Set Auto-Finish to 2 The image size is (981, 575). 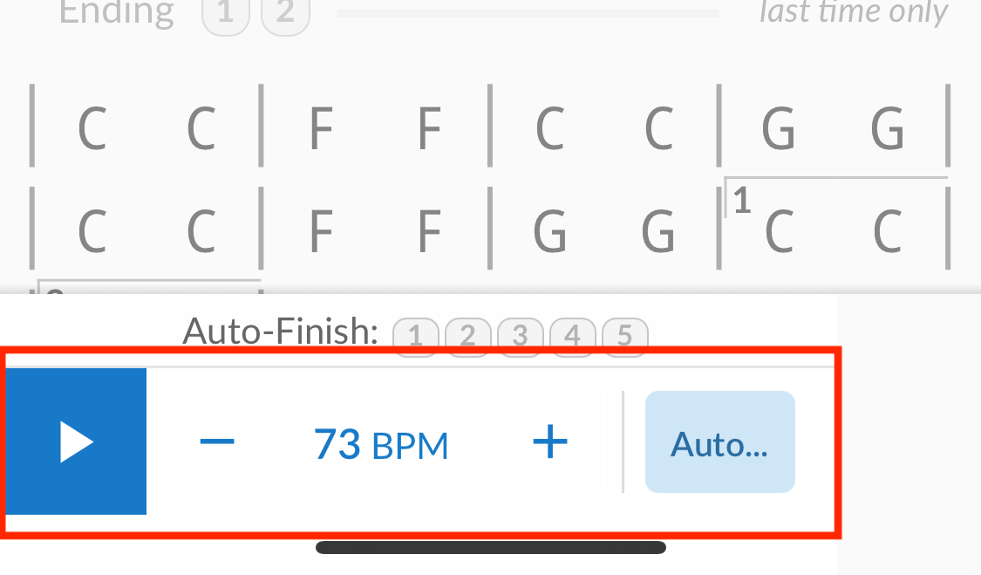click(467, 337)
